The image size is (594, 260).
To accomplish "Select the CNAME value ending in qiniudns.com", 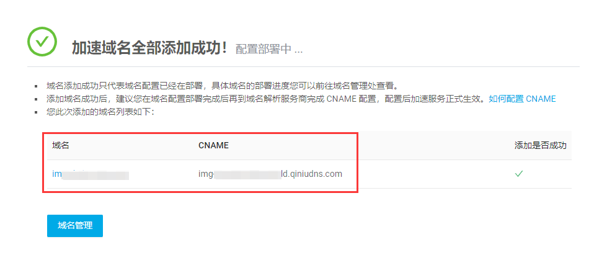I will click(x=270, y=174).
